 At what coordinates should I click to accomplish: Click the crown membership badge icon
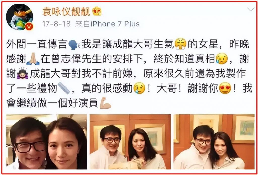pos(97,11)
